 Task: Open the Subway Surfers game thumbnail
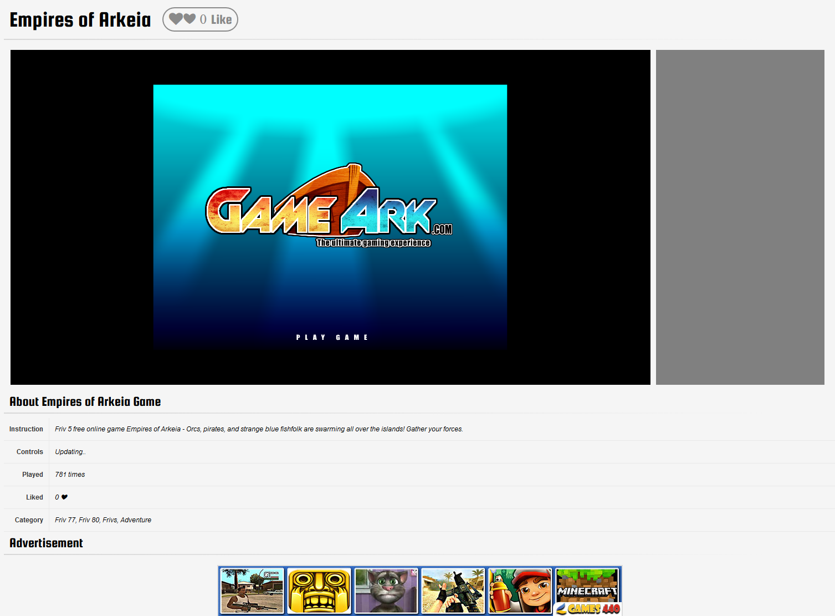520,590
